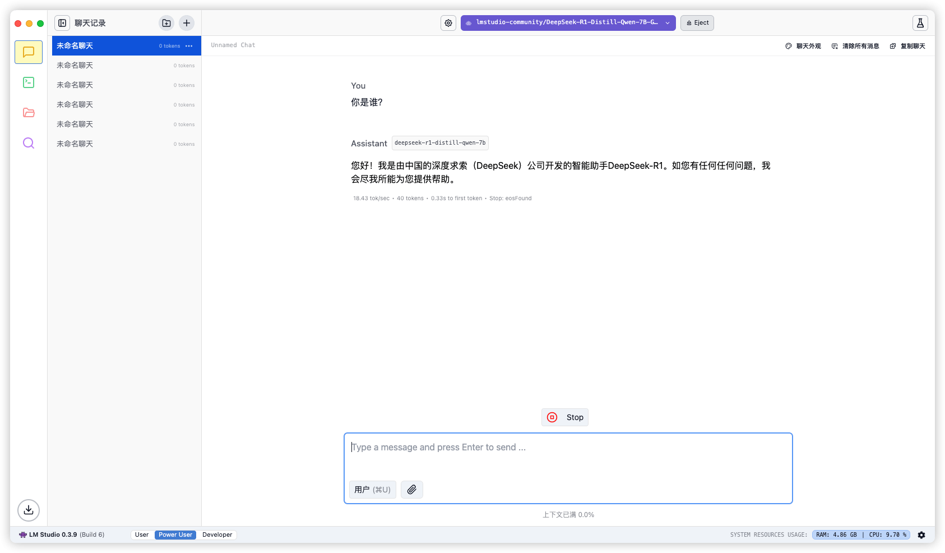
Task: Stop the generation
Action: pos(565,417)
